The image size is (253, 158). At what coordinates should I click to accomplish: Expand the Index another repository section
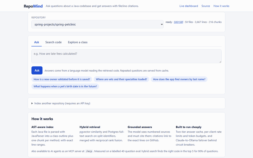click(61, 103)
